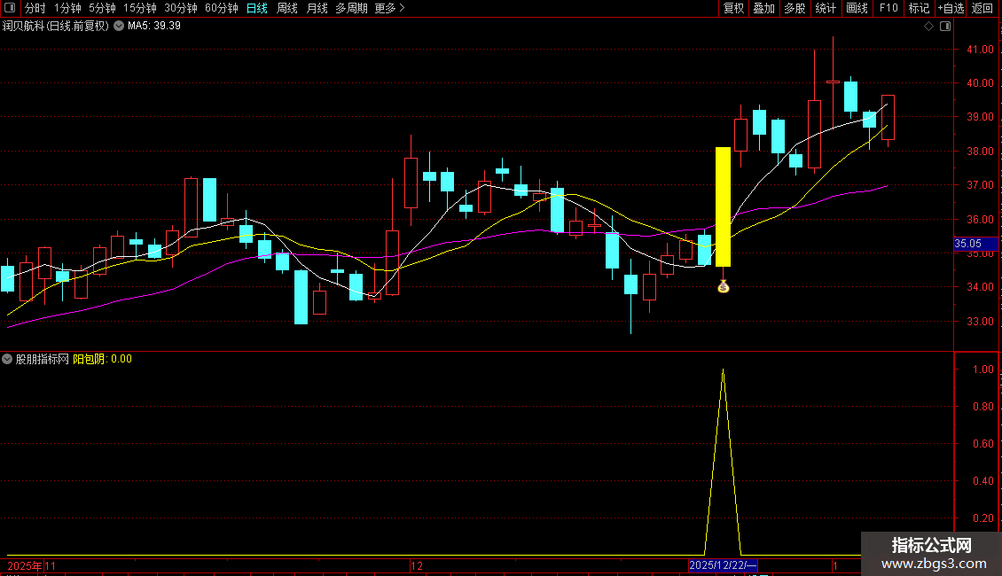Open the 多周期 multi-period view

tap(351, 8)
